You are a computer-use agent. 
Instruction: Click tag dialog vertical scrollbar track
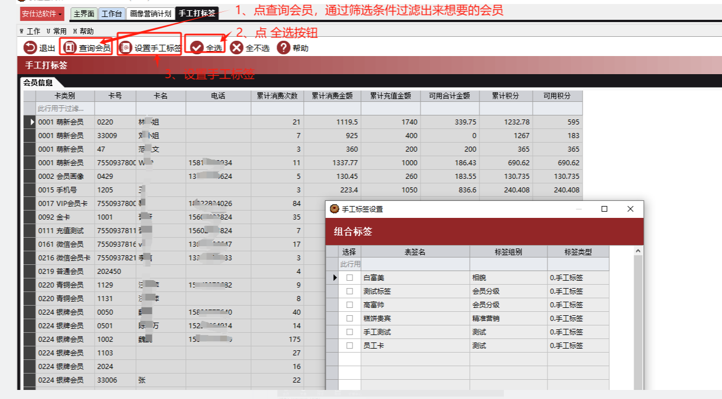click(638, 323)
